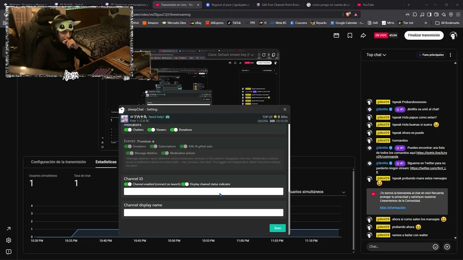Click the bookmark marker icon in YouTube header
Image resolution: width=463 pixels, height=260 pixels.
click(350, 35)
